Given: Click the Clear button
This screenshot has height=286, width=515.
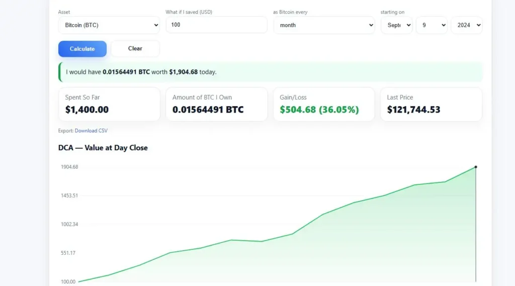Looking at the screenshot, I should tap(135, 49).
